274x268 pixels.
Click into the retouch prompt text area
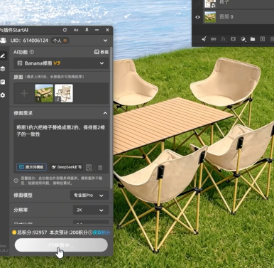click(x=61, y=141)
